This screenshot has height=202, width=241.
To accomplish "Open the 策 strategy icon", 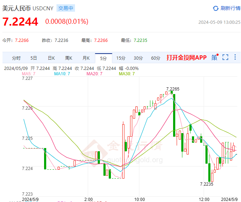I will (x=214, y=58).
